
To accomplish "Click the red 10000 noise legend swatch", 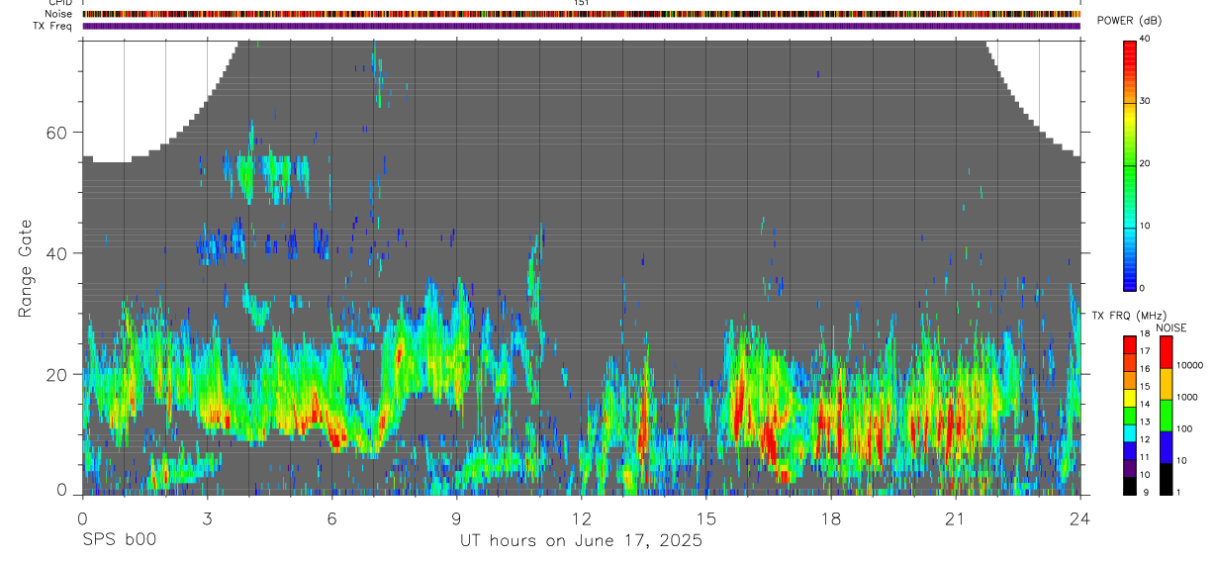I will tap(1165, 352).
